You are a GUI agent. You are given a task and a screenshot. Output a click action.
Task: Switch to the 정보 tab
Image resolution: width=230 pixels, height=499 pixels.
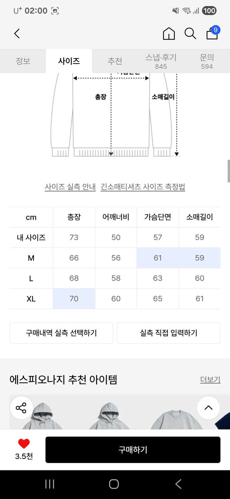pos(23,61)
